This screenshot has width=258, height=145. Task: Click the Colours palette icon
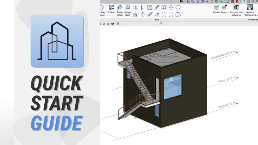[112, 8]
